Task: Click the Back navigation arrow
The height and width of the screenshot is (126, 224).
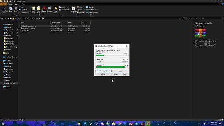Action: [2, 19]
